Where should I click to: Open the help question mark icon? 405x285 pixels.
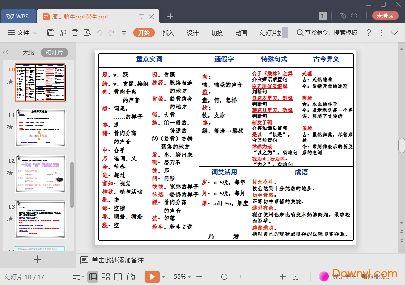point(368,33)
